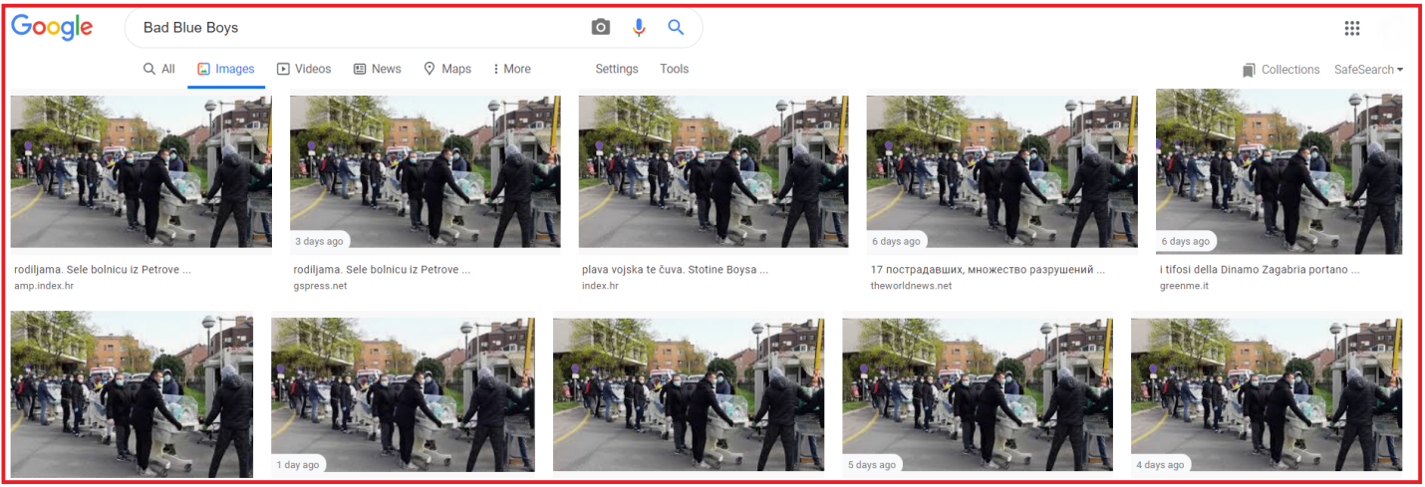This screenshot has height=487, width=1425.
Task: Open the News tab
Action: tap(377, 69)
